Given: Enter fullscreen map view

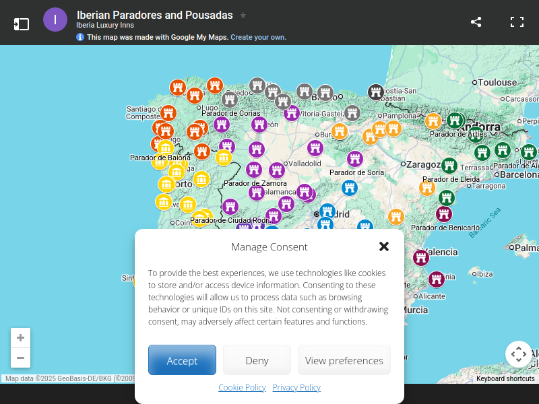Looking at the screenshot, I should (x=517, y=22).
